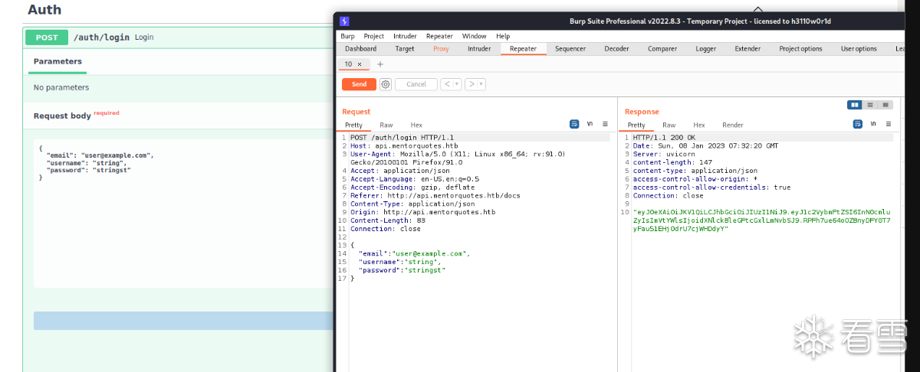The width and height of the screenshot is (920, 372).
Task: Send the request in Repeater
Action: pos(359,84)
